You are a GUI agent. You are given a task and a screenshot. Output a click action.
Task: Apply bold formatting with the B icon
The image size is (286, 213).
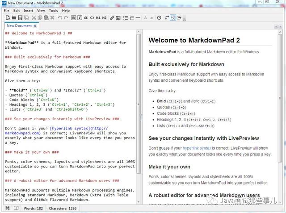73,18
